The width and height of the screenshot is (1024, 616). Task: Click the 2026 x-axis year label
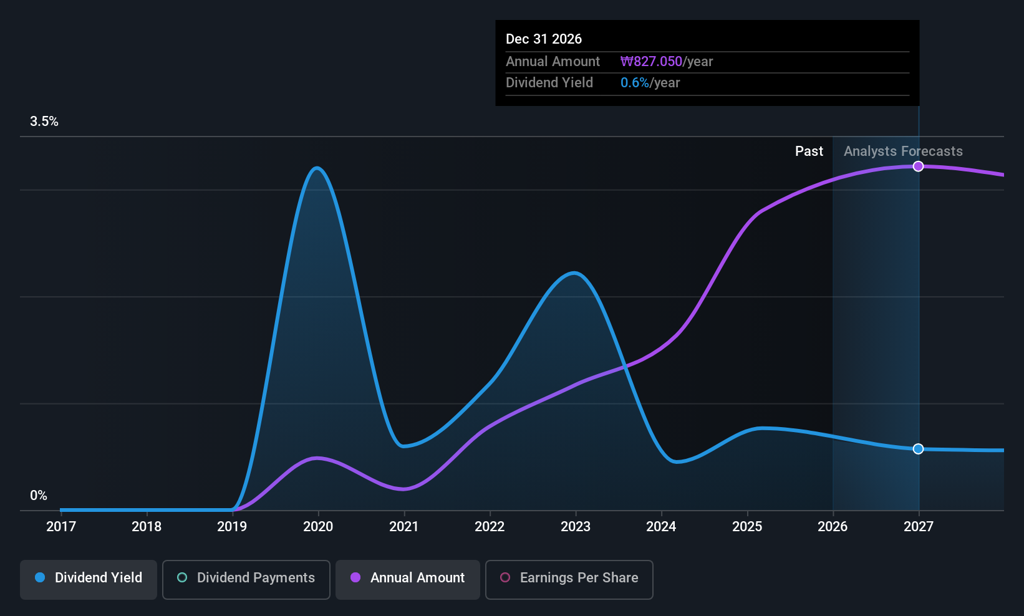[x=833, y=527]
